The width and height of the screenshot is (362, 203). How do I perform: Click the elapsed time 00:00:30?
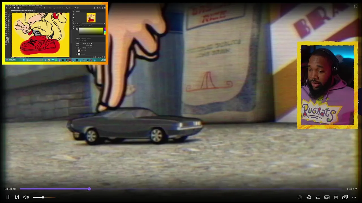click(x=10, y=189)
